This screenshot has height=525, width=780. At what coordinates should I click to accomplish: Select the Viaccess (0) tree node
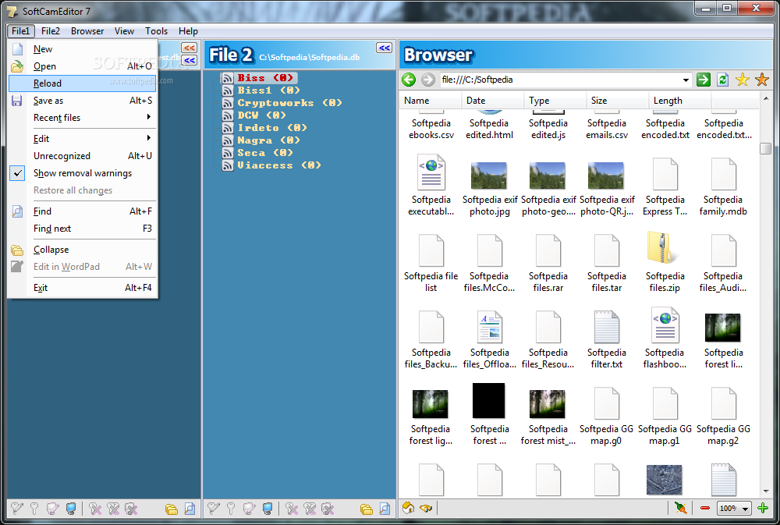coord(279,165)
